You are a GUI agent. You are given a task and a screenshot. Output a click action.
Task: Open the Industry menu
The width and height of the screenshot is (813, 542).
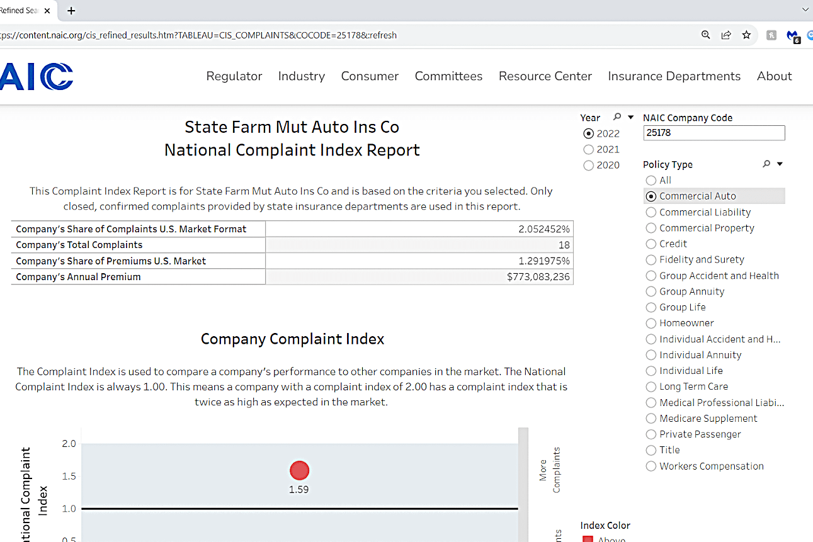[x=302, y=76]
